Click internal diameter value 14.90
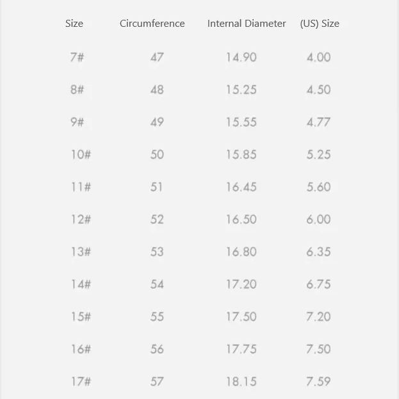The height and width of the screenshot is (399, 399). (x=241, y=57)
